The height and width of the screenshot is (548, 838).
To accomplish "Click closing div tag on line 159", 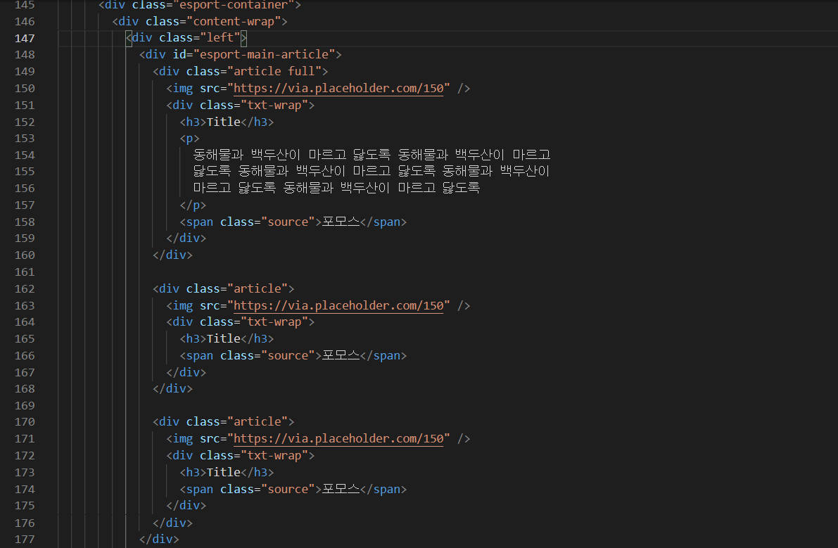I will coord(186,238).
